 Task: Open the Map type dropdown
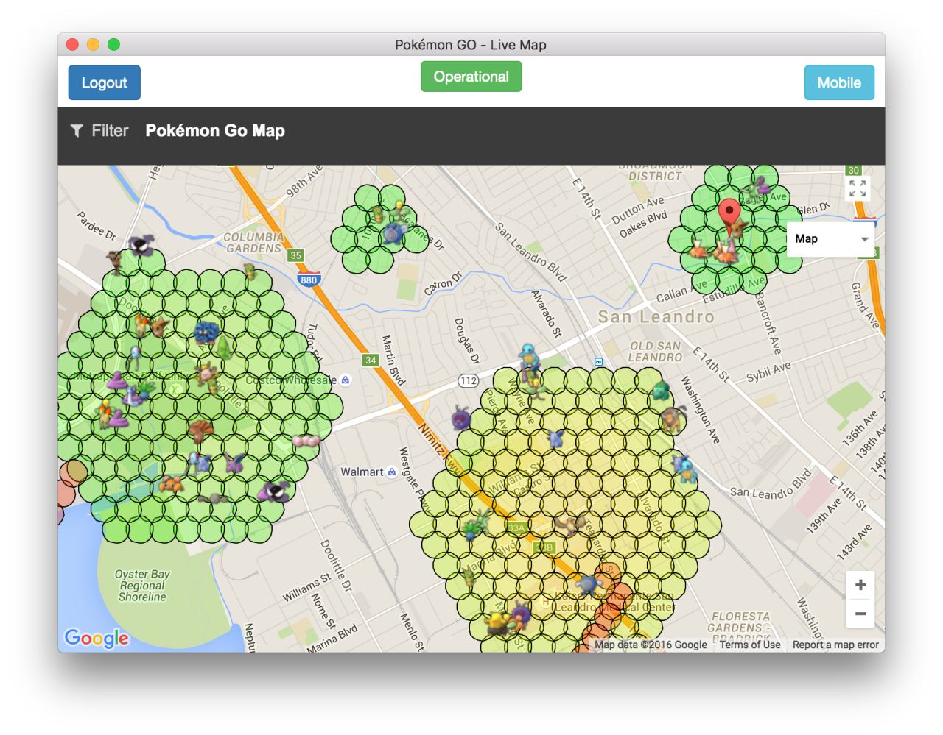(x=832, y=238)
